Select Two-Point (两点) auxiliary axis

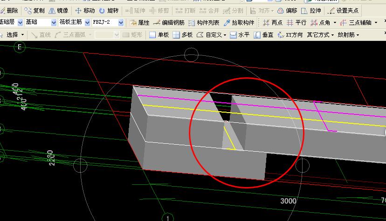(273, 23)
